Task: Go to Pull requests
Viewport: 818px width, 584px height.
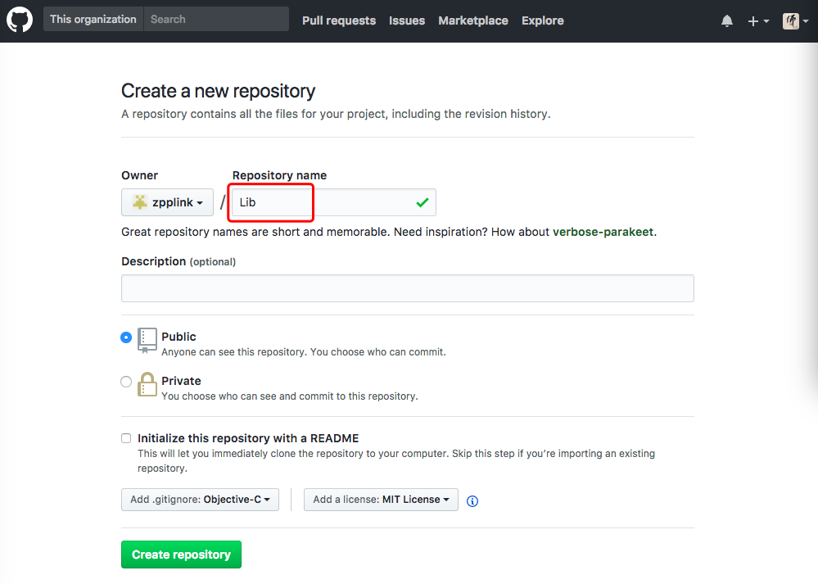Action: [x=339, y=20]
